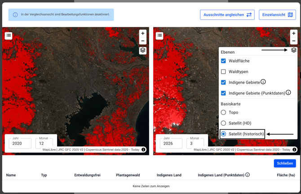Show info for Indigene Gebiete layer
The height and width of the screenshot is (194, 301).
263,82
